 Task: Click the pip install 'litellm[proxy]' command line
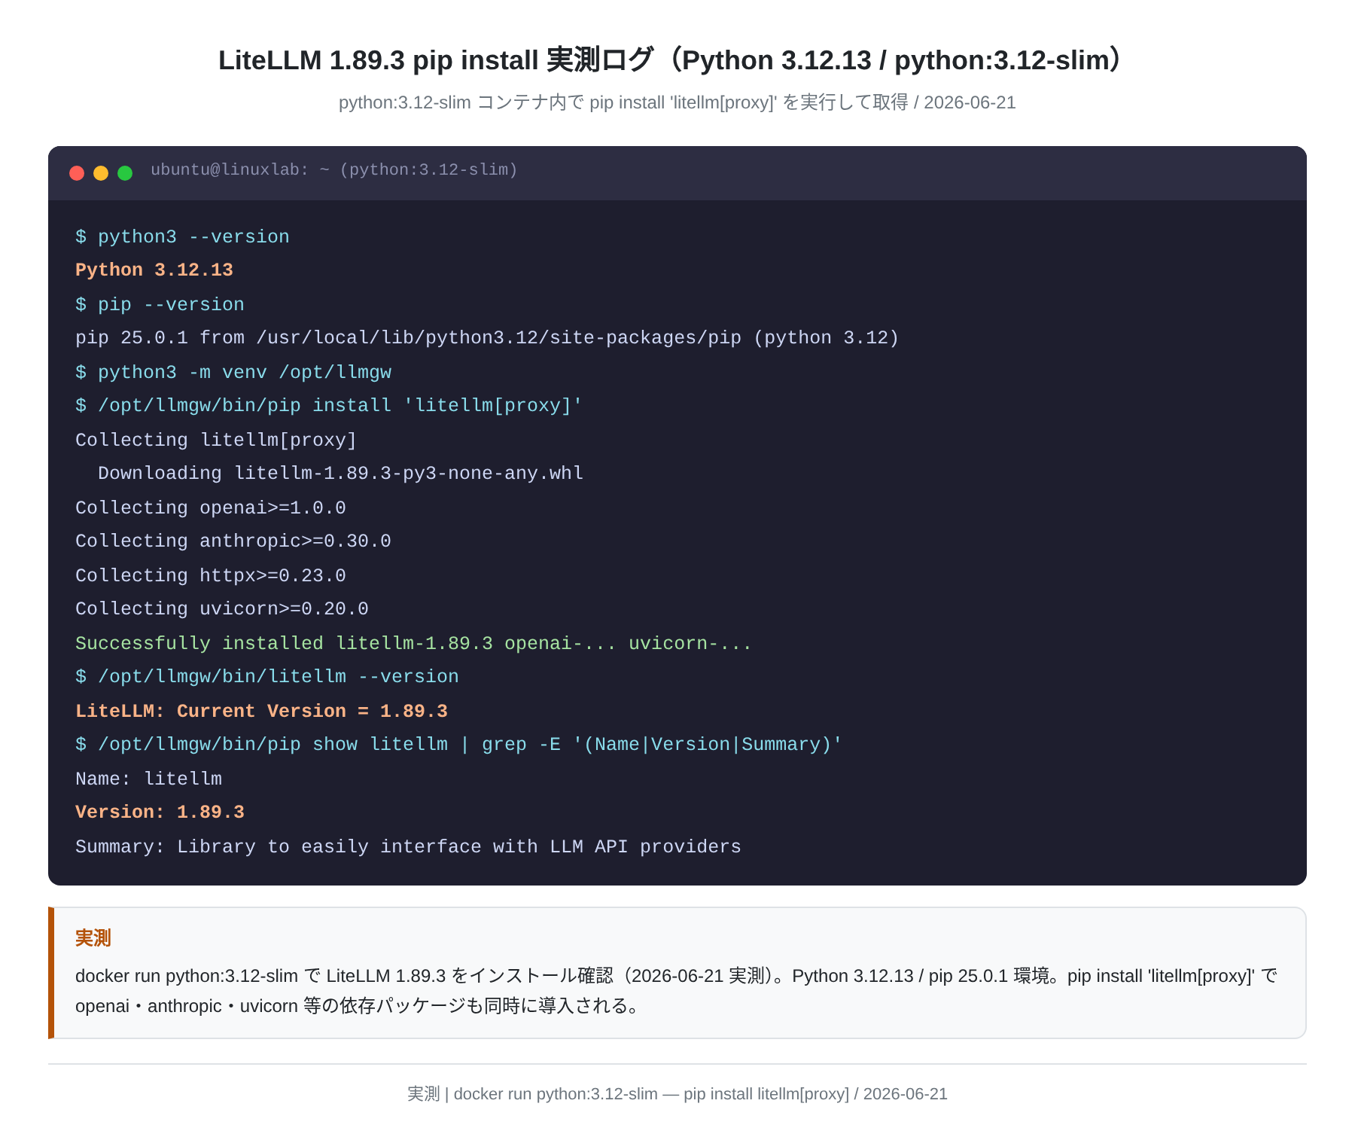coord(329,405)
